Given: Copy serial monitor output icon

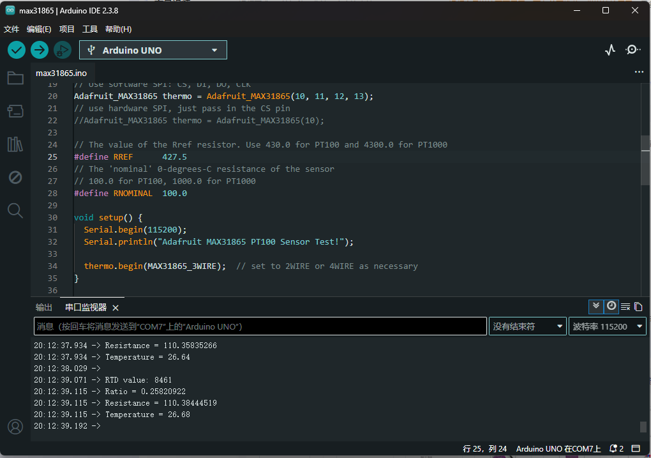Looking at the screenshot, I should 638,307.
